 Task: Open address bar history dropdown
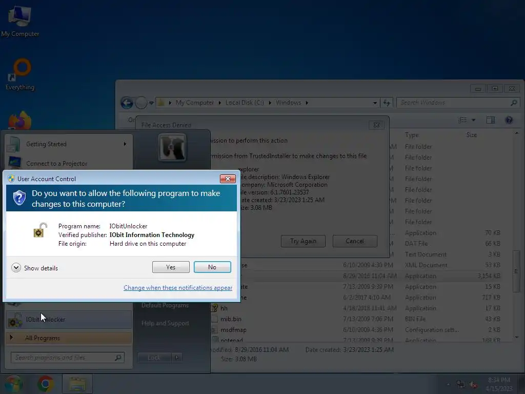pos(375,103)
